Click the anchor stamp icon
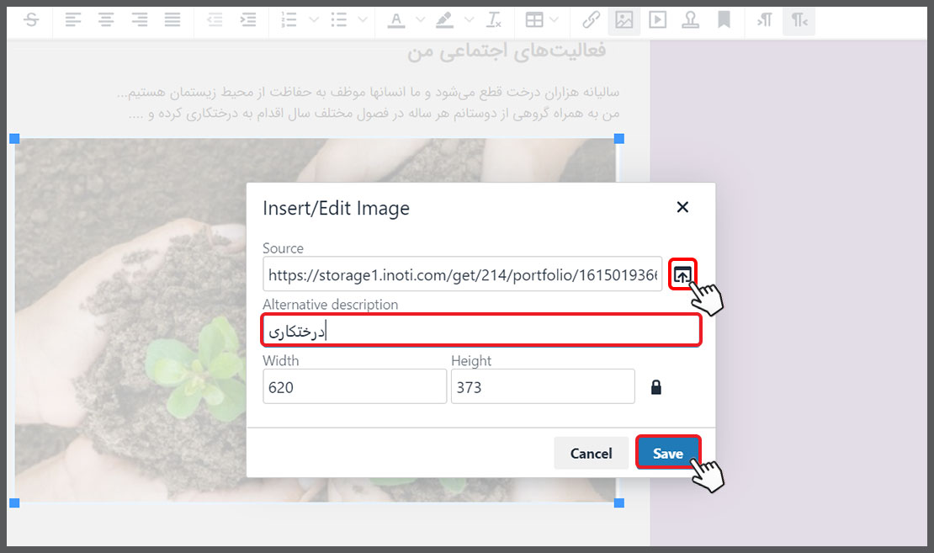This screenshot has height=553, width=934. click(690, 20)
